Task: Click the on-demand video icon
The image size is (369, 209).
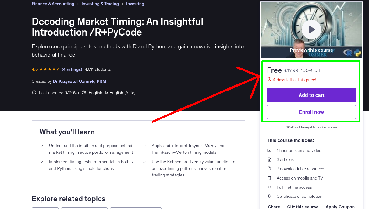Action: (x=269, y=150)
